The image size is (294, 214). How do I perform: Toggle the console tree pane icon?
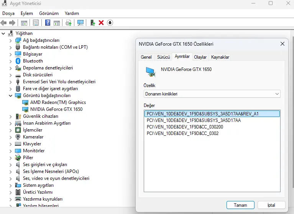[x=24, y=23]
